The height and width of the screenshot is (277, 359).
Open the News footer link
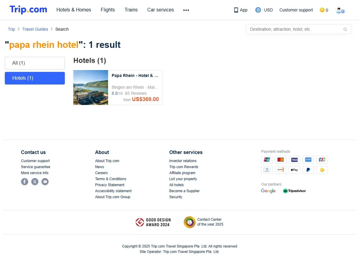pyautogui.click(x=100, y=167)
